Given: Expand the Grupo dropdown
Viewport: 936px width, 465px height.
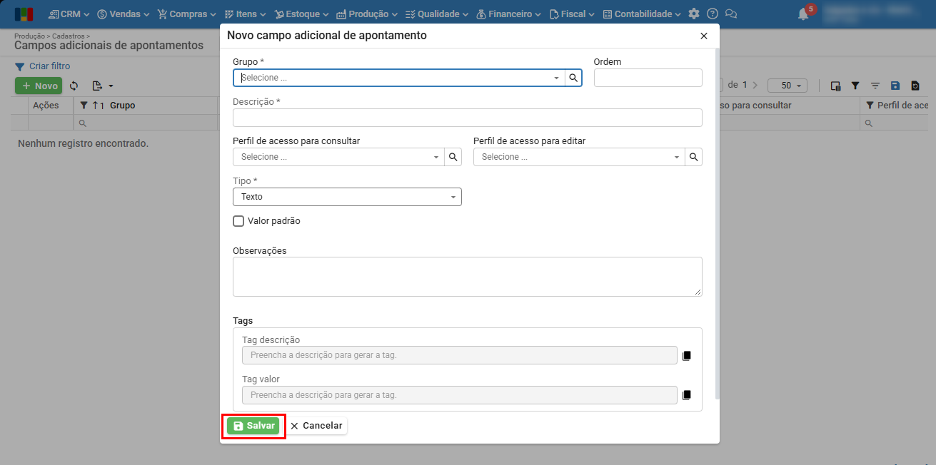Looking at the screenshot, I should click(x=556, y=78).
